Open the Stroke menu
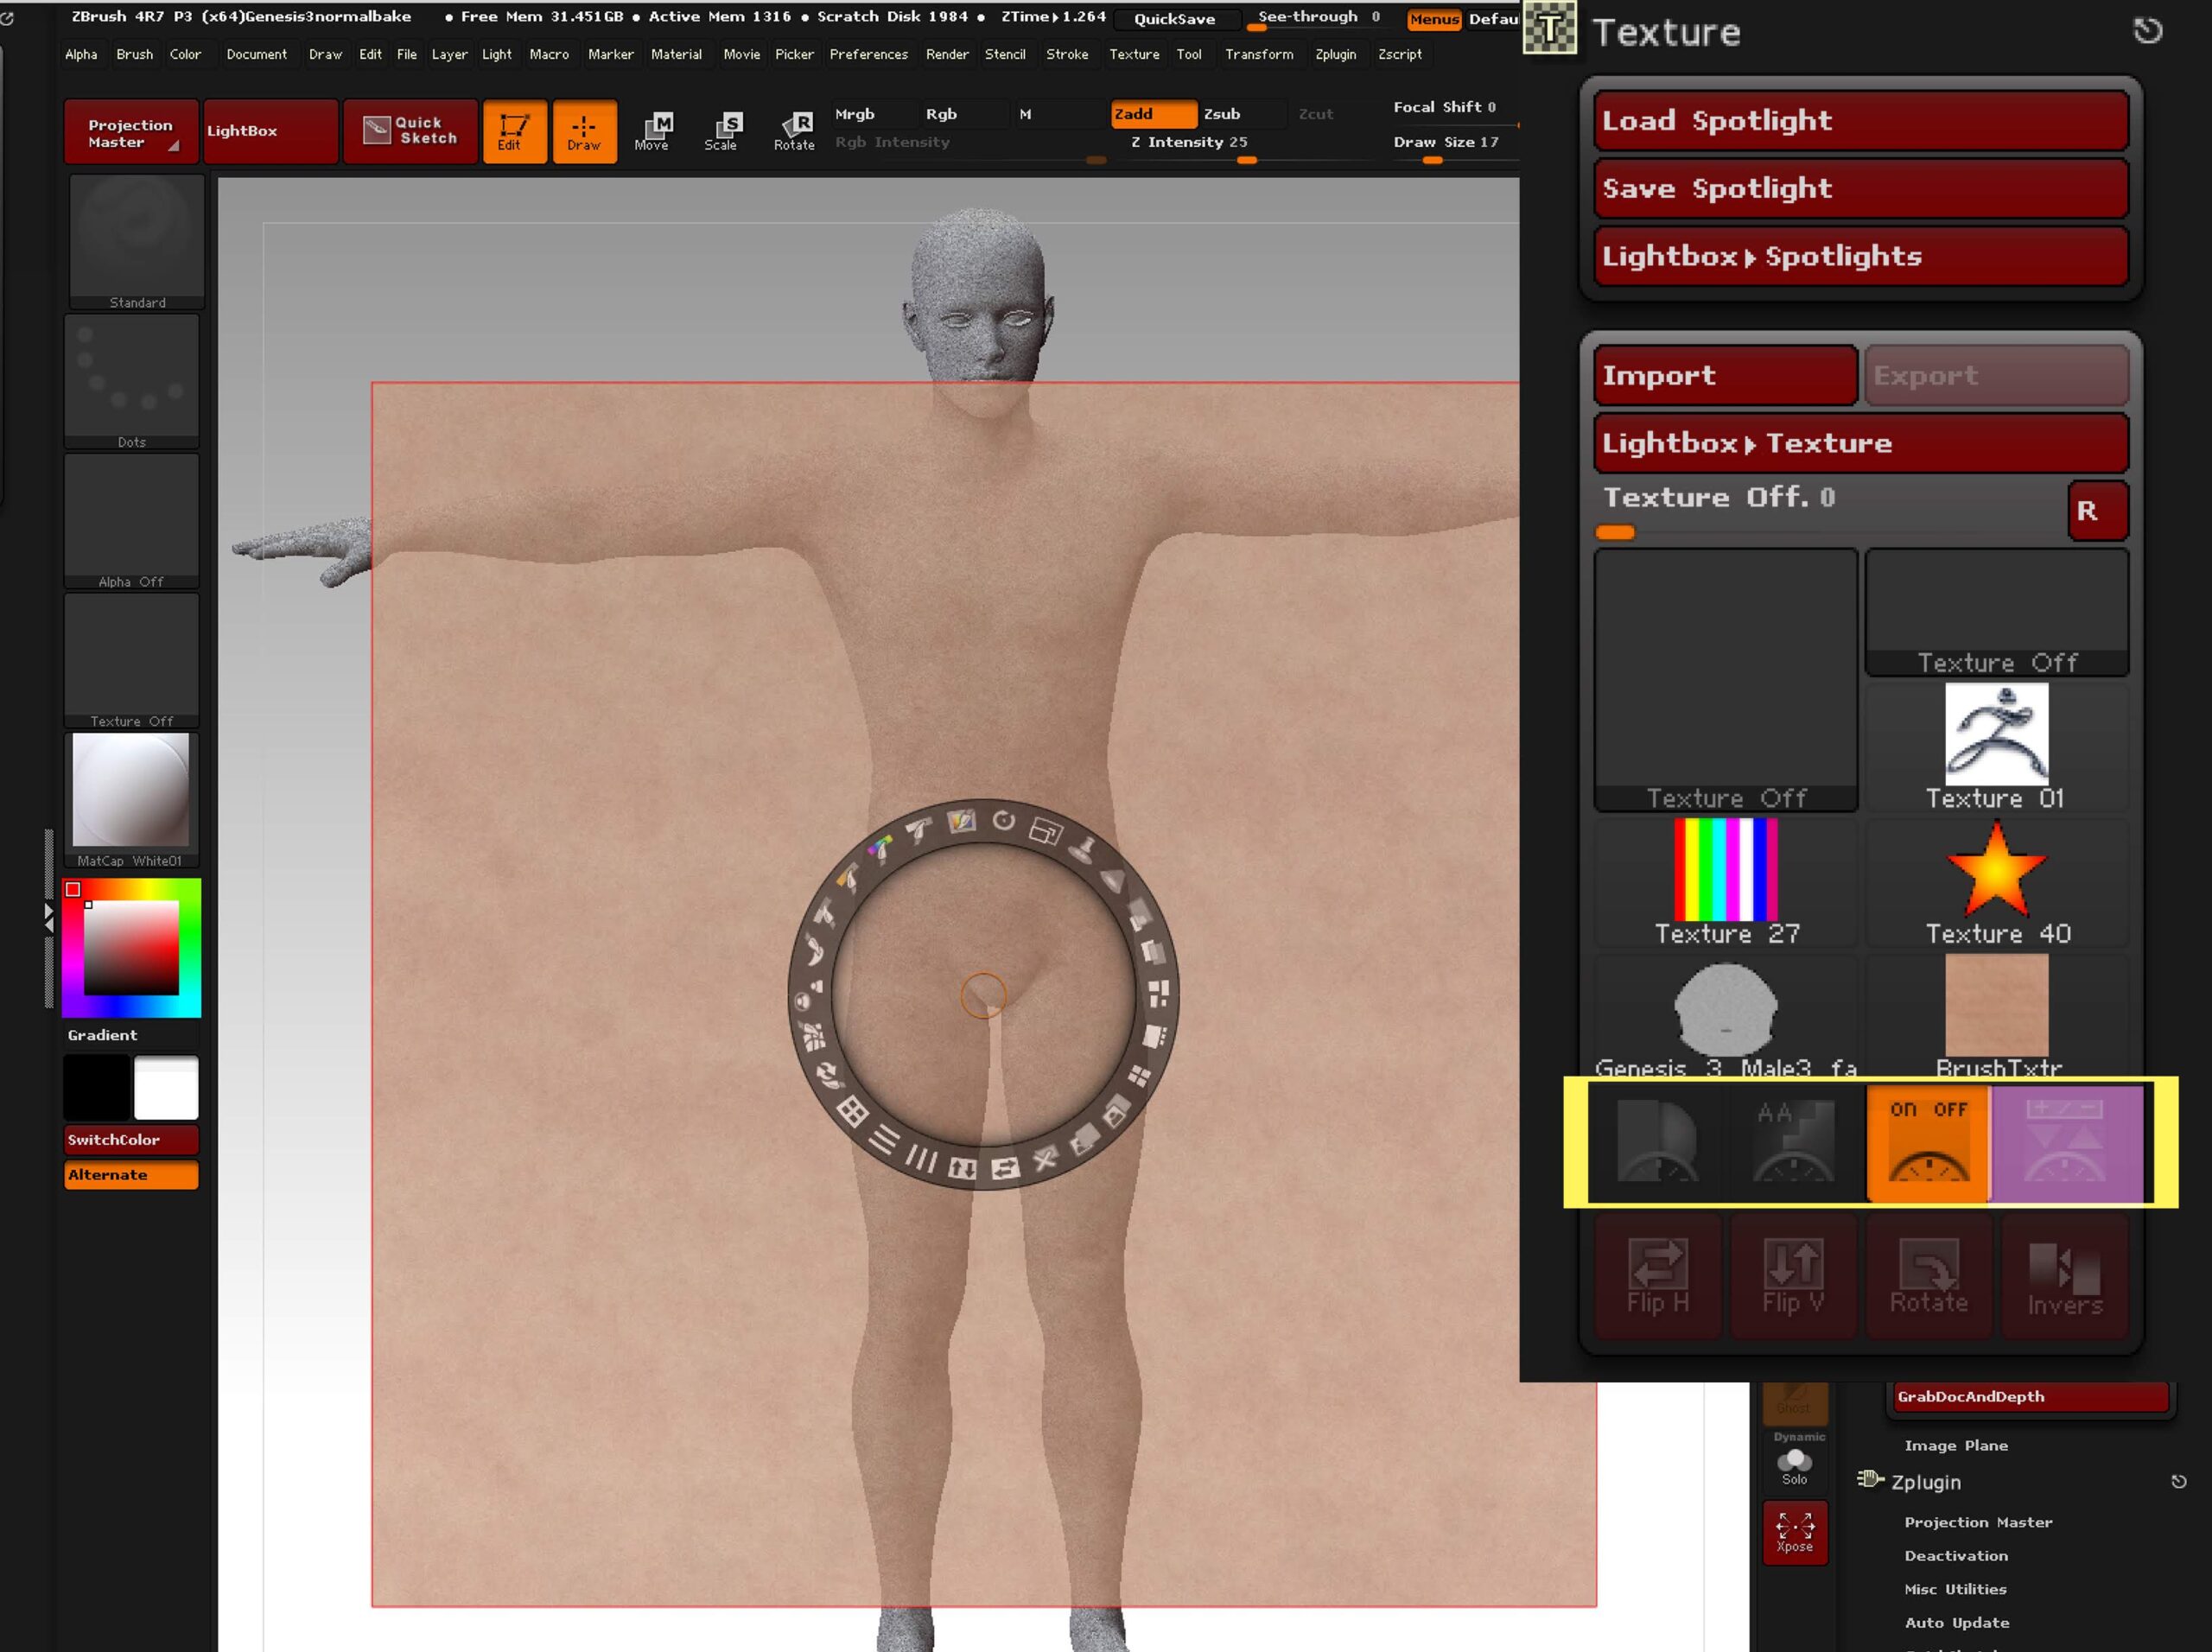2212x1652 pixels. click(1066, 54)
